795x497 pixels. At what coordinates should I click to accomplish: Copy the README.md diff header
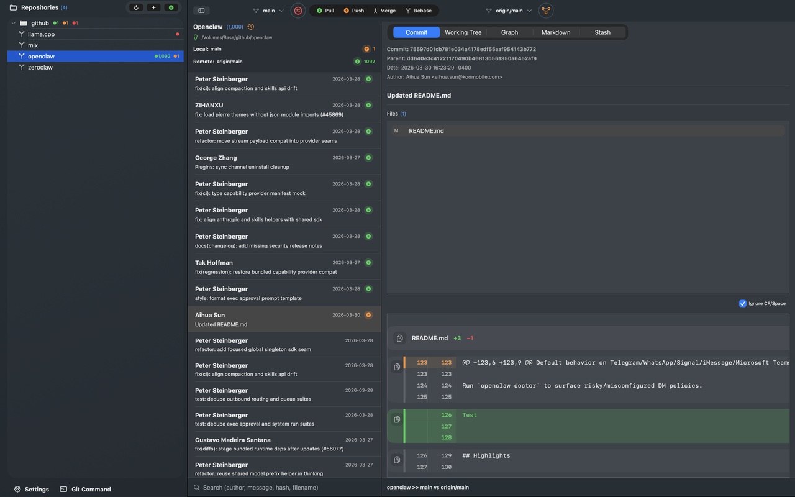(x=399, y=339)
